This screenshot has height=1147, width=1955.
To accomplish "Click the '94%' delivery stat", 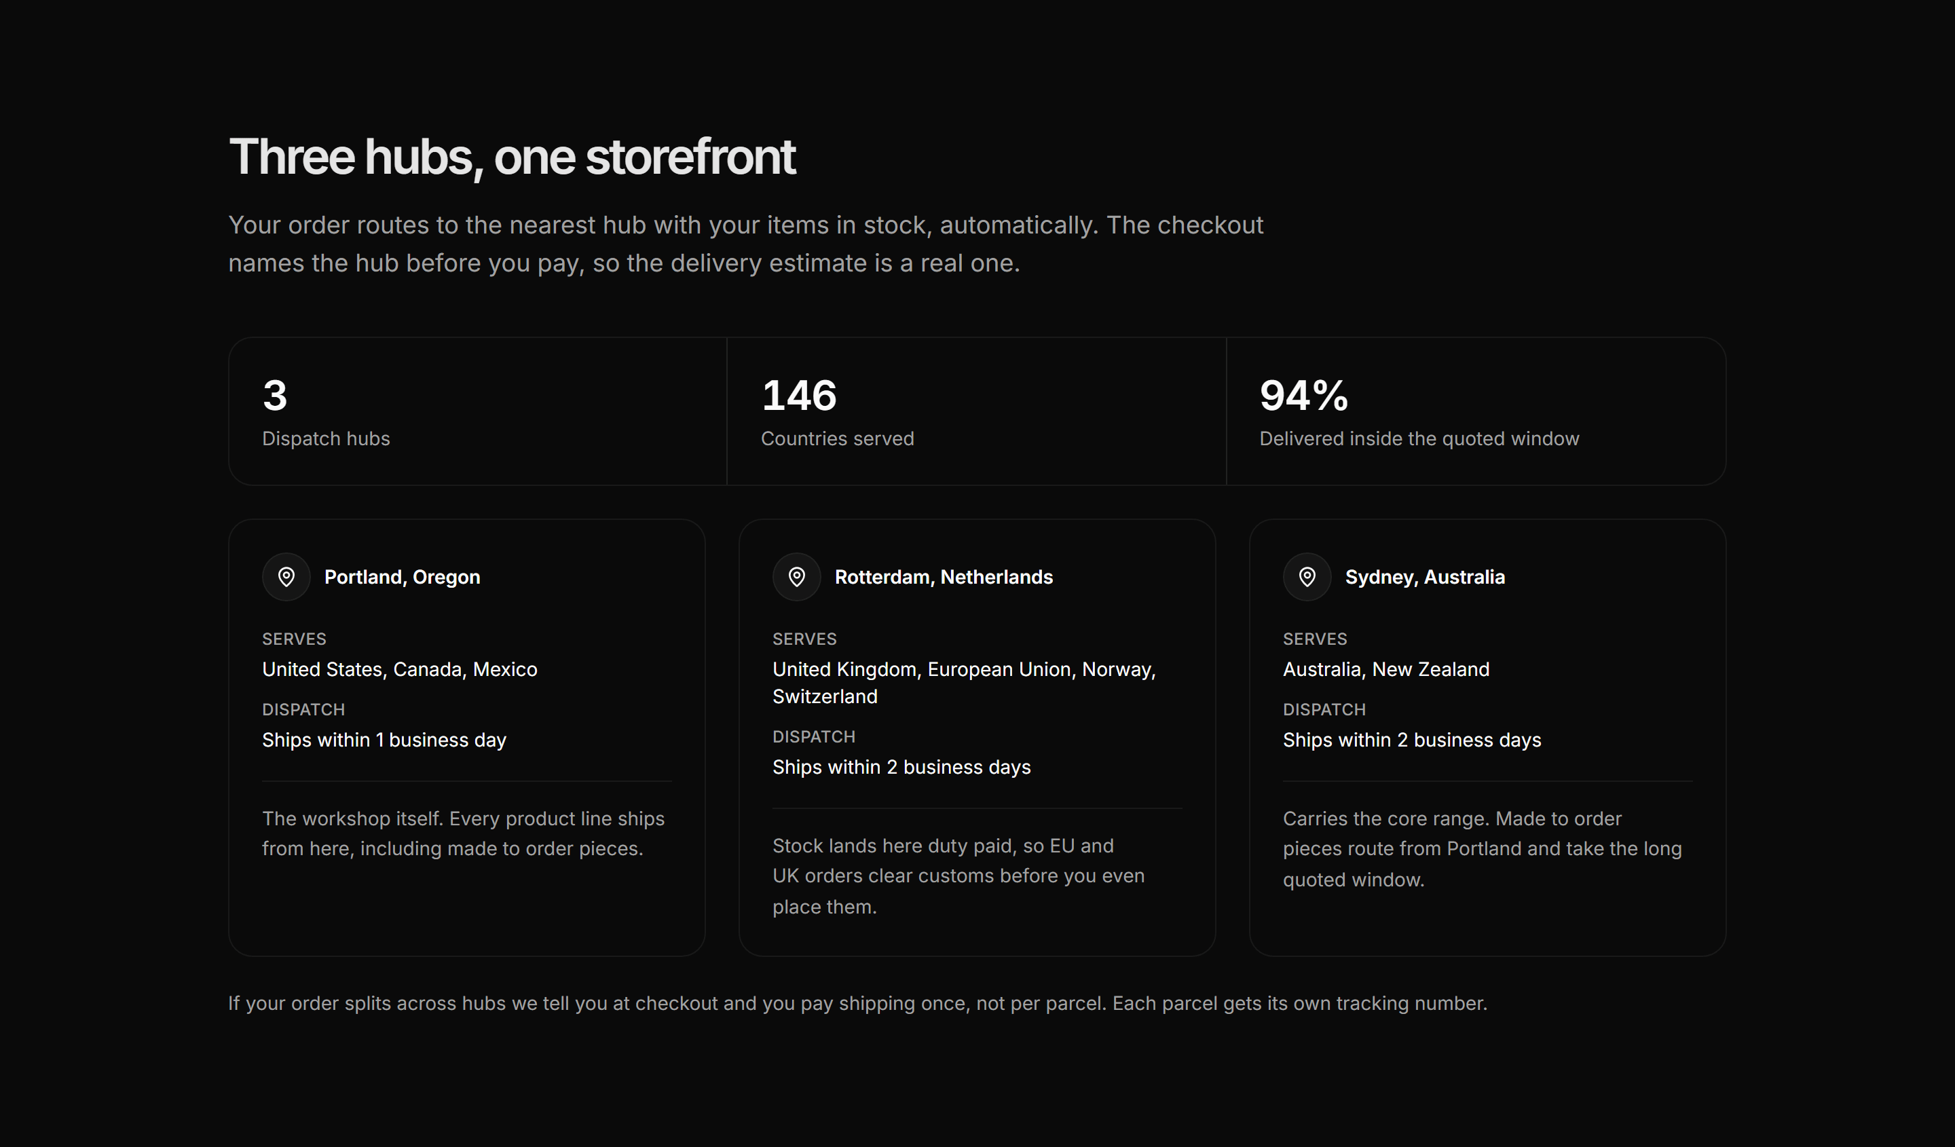I will (1303, 396).
